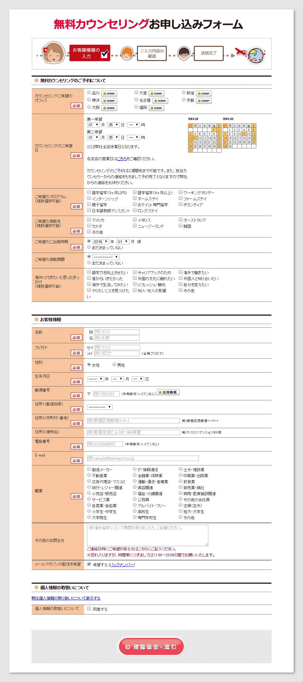This screenshot has height=682, width=303.
Task: Open the map for 品川 office
Action: [x=109, y=93]
